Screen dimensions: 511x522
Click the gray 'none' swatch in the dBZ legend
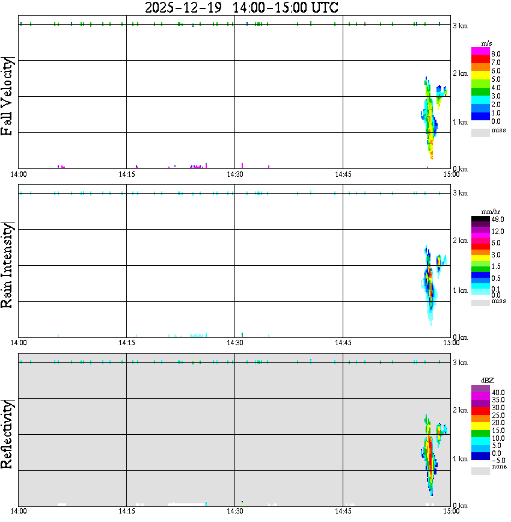[480, 471]
